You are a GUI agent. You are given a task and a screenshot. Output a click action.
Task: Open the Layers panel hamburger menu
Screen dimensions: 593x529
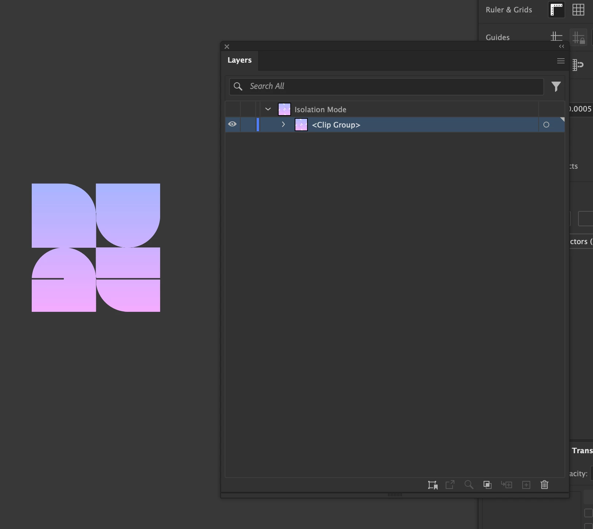pyautogui.click(x=561, y=61)
